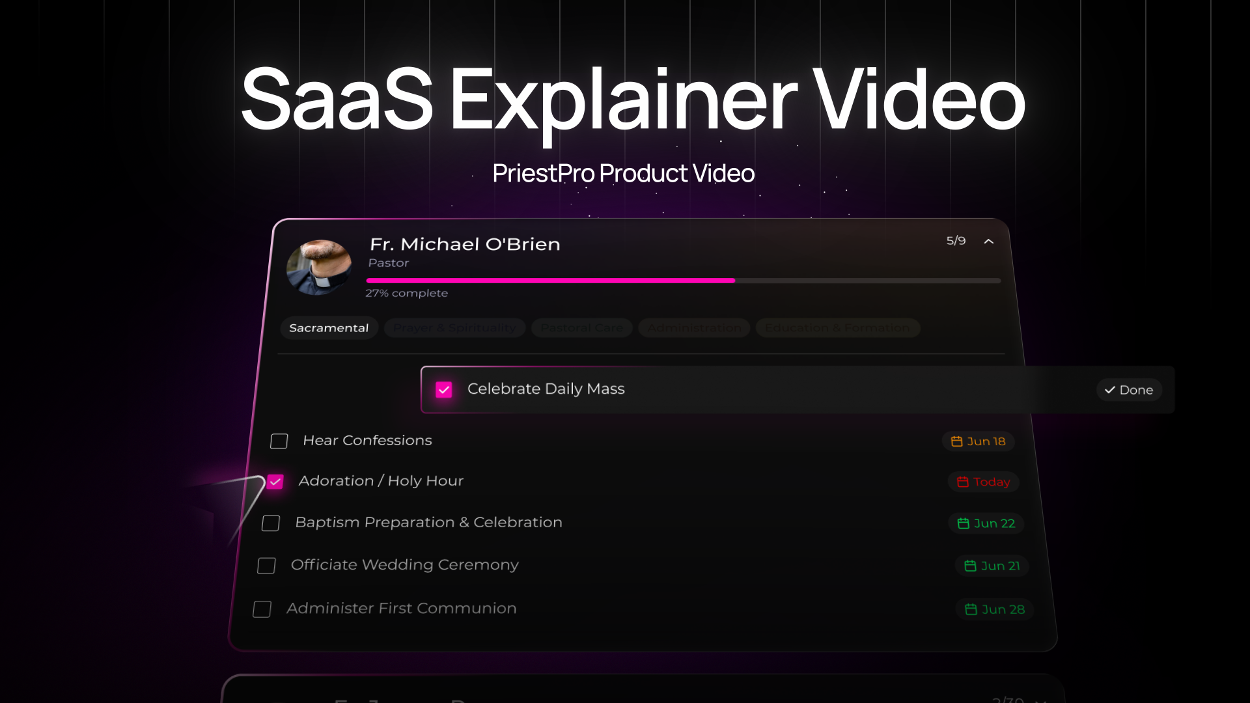The height and width of the screenshot is (703, 1250).
Task: Check Officiate Wedding Ceremony checkbox
Action: click(x=266, y=566)
